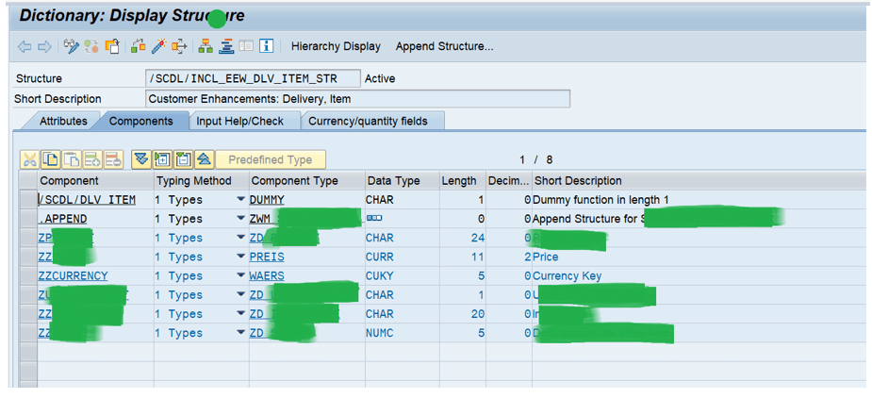Click the CUKY data type cell
The width and height of the screenshot is (872, 398).
(x=403, y=275)
